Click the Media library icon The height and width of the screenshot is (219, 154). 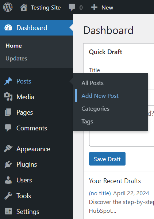[8, 97]
